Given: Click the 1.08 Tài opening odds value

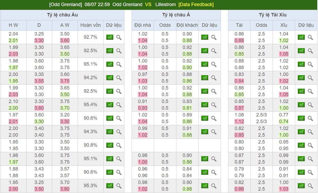Looking at the screenshot, I should [x=239, y=115].
